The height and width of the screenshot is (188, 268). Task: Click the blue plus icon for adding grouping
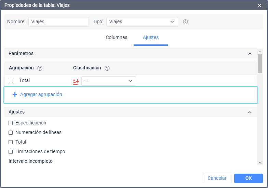[15, 95]
